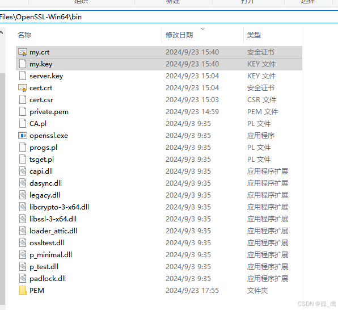Select the dasync.dll file name

(46, 183)
